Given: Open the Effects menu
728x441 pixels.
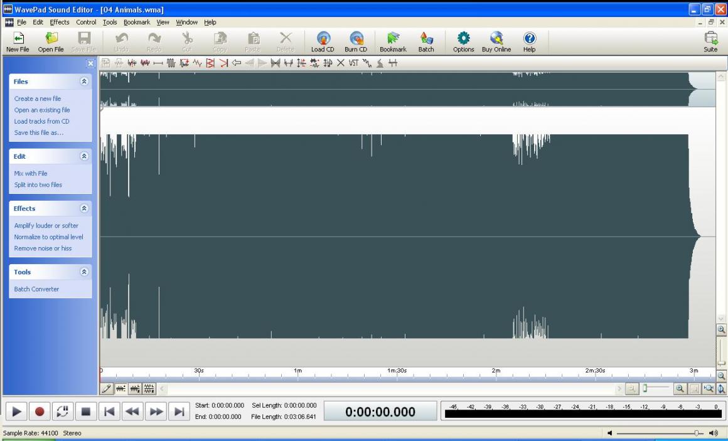Looking at the screenshot, I should [60, 22].
